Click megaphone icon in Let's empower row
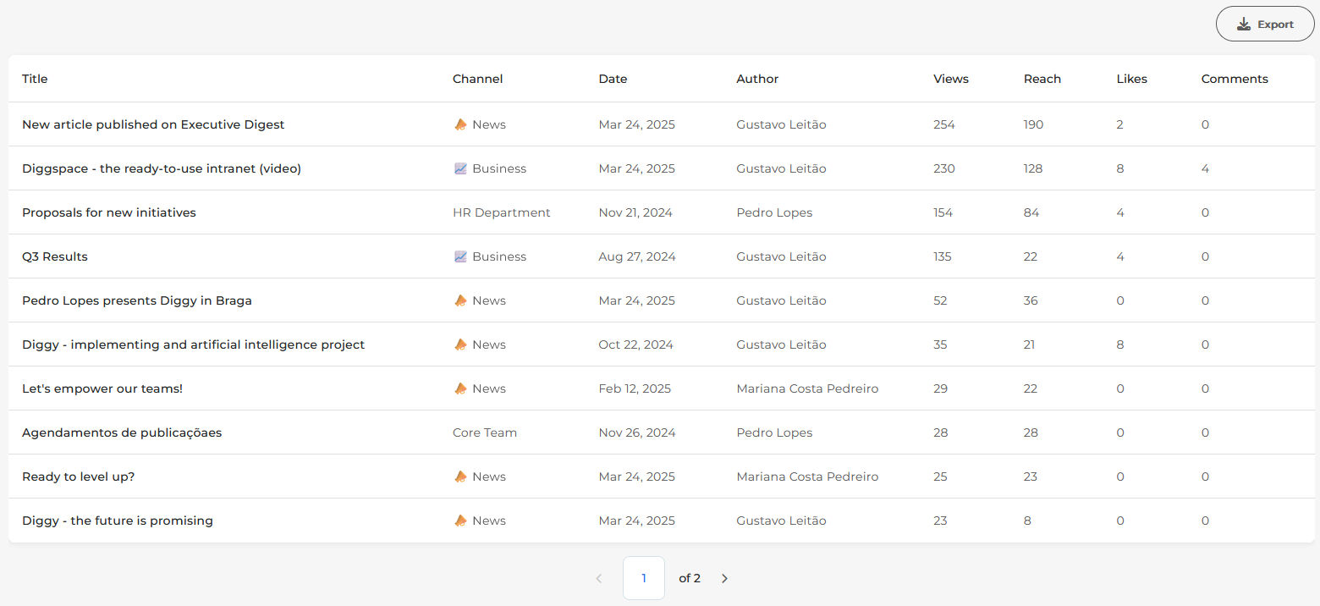 [460, 388]
